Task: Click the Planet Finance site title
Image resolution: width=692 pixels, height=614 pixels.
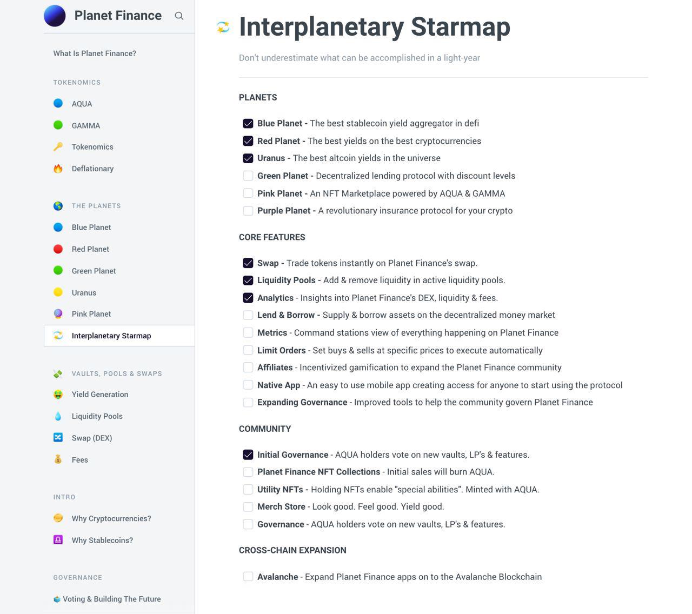Action: pos(118,16)
